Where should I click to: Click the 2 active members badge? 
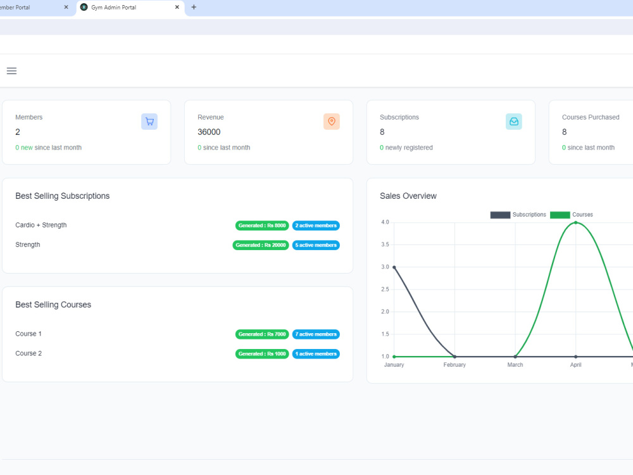tap(316, 225)
